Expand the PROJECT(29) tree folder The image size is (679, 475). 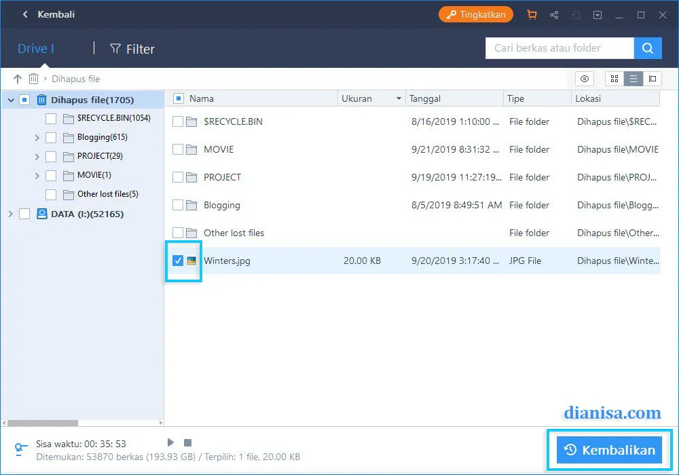point(37,157)
